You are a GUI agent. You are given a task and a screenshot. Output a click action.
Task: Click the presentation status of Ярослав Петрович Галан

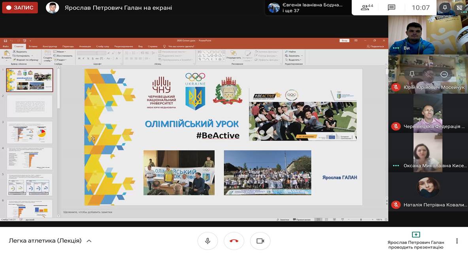coord(416,241)
